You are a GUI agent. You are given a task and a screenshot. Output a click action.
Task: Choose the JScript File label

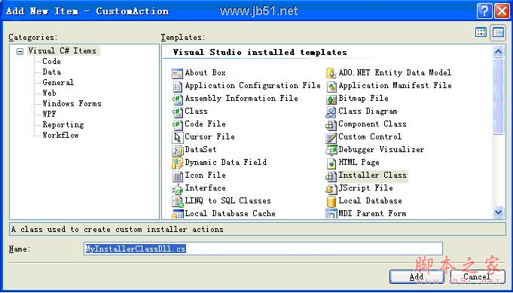365,188
